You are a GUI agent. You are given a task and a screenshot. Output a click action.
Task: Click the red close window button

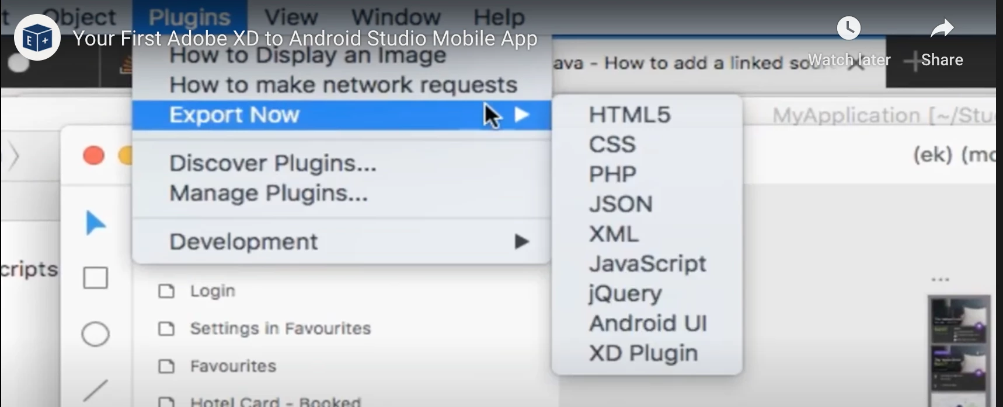(93, 156)
